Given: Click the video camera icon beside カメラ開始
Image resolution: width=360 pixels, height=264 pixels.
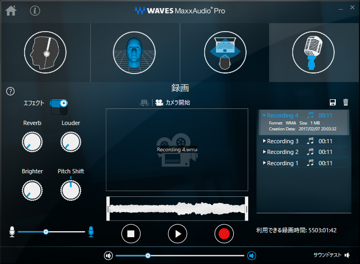Looking at the screenshot, I should tap(159, 102).
